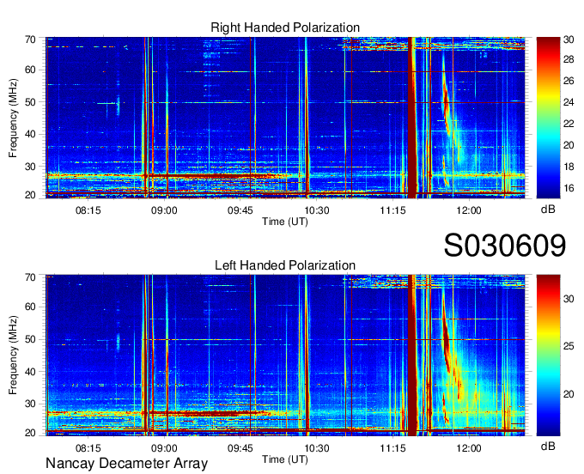The height and width of the screenshot is (474, 584).
Task: Click the 30 MHz tick of Right Handed plot
Action: (30, 167)
